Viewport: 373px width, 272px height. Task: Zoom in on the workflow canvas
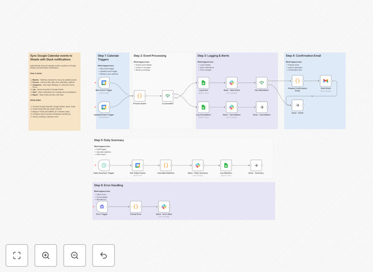[45, 255]
